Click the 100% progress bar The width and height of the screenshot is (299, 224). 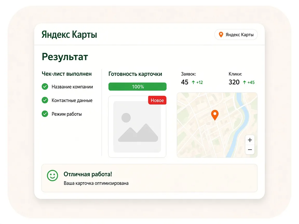point(137,87)
